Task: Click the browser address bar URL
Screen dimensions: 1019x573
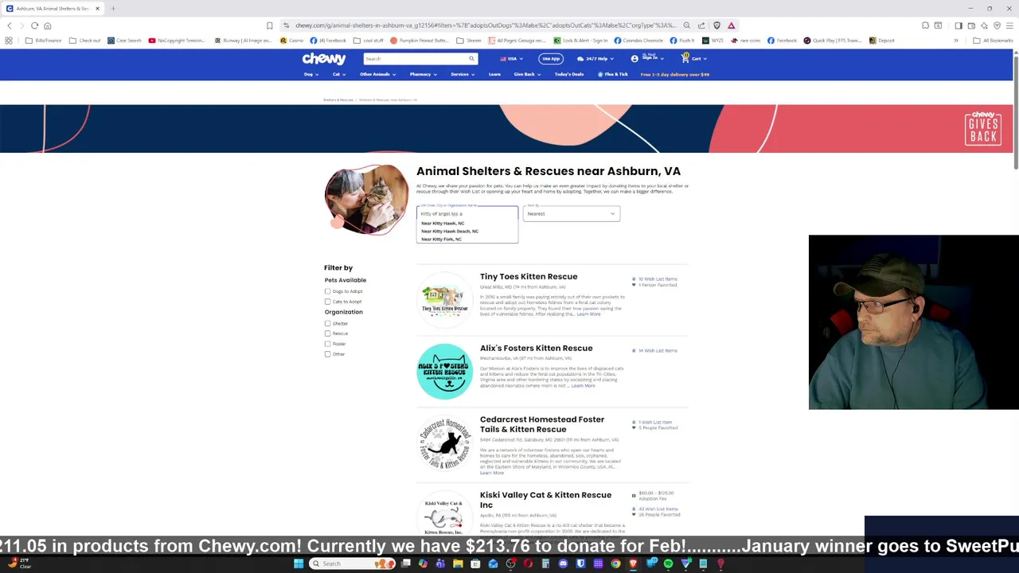Action: 485,25
